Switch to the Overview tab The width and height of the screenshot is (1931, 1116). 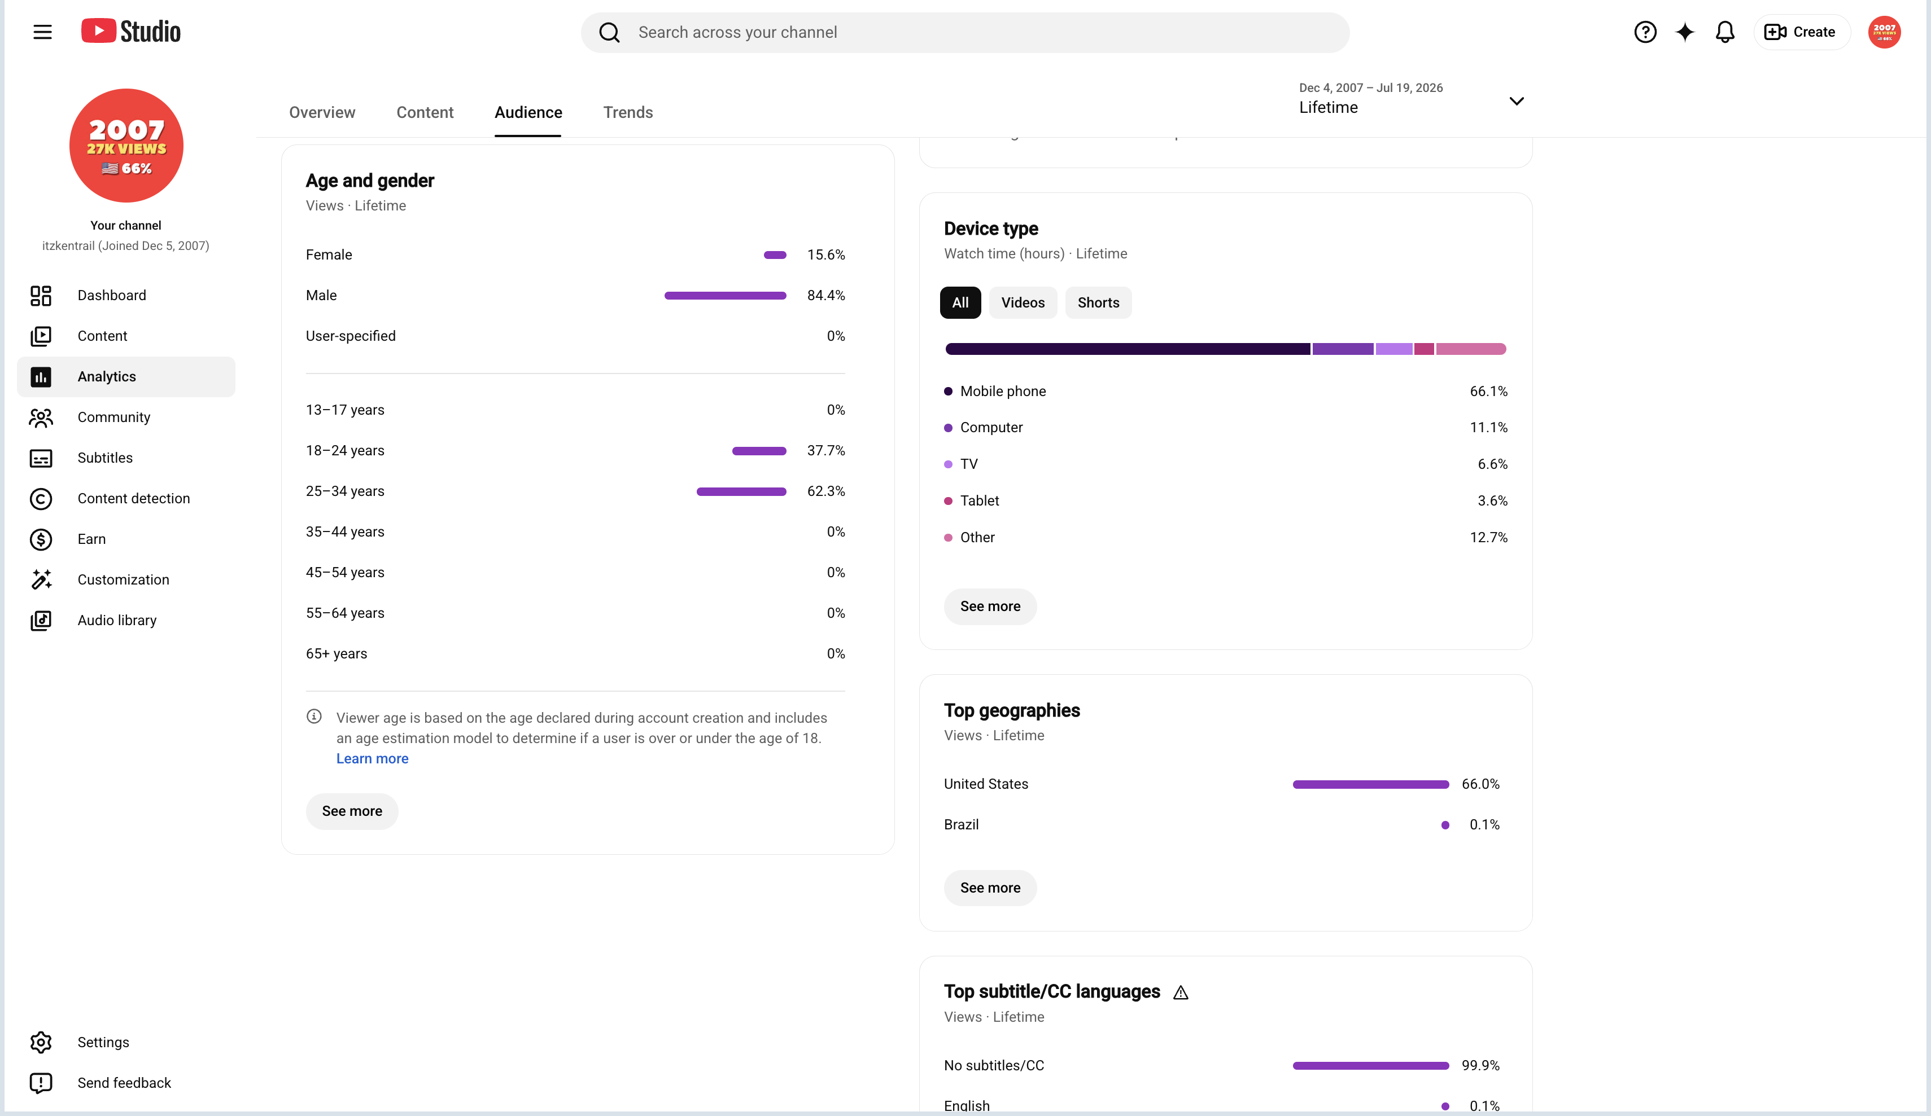322,113
